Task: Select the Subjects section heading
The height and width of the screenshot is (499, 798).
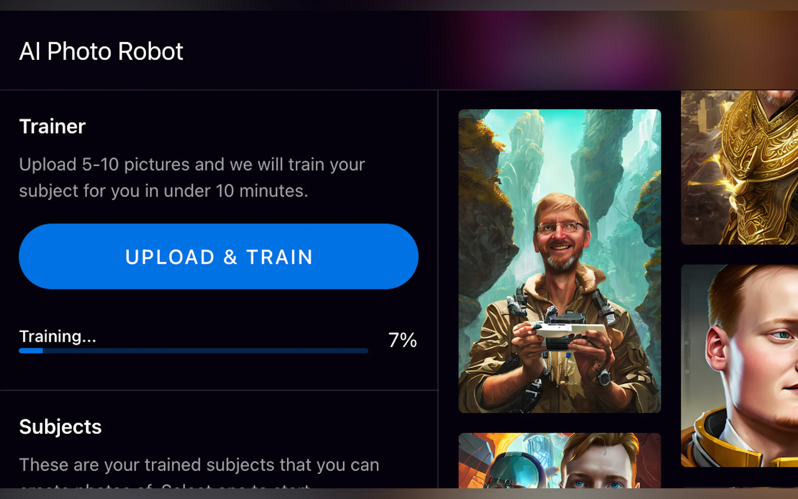Action: (x=60, y=427)
